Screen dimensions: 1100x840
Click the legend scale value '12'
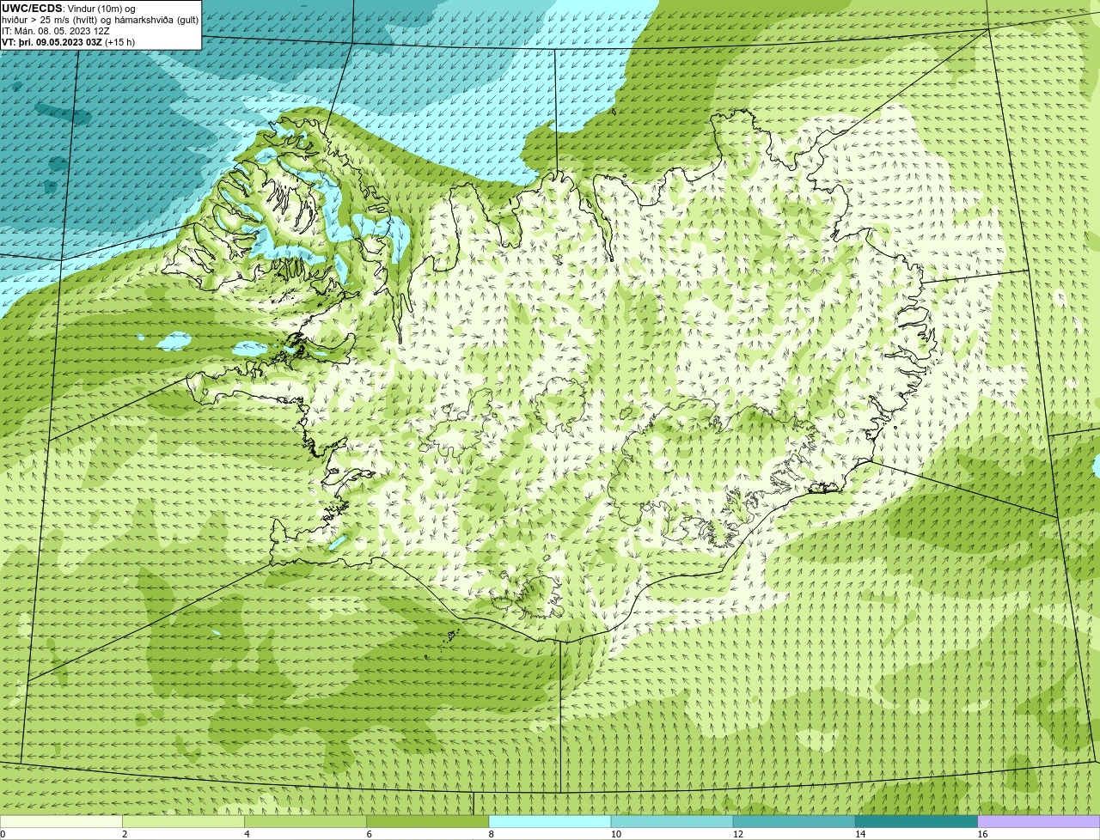pyautogui.click(x=738, y=834)
